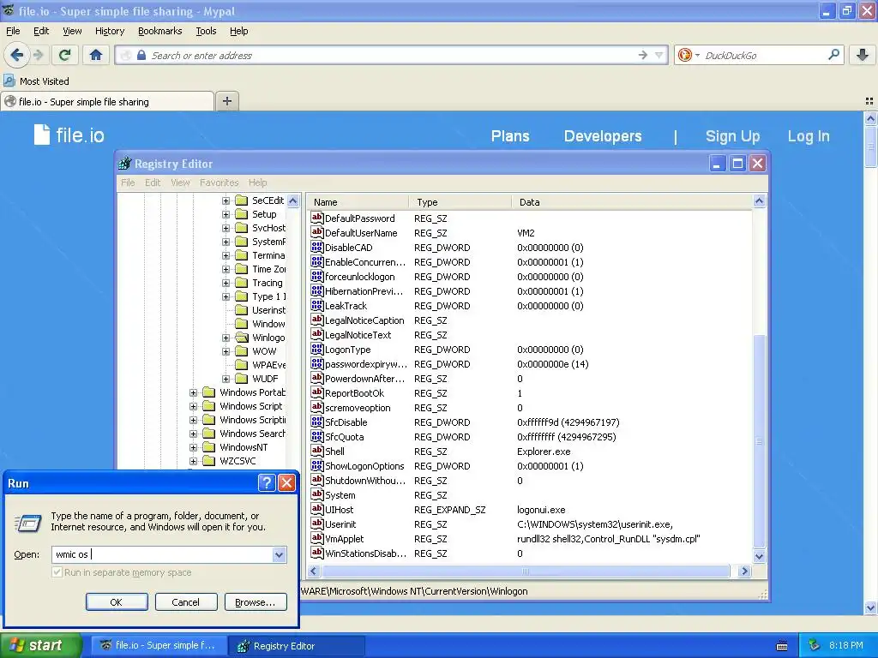The image size is (878, 658).
Task: Click the WZCSVC folder icon
Action: tap(209, 460)
